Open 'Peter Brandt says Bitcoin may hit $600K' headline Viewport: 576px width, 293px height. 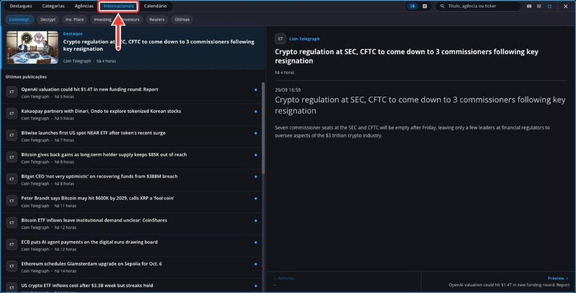click(98, 198)
